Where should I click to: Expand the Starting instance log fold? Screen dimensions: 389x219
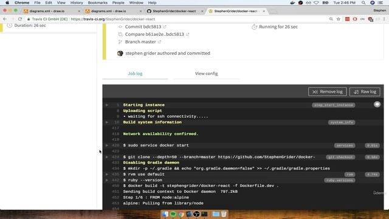[x=107, y=105]
